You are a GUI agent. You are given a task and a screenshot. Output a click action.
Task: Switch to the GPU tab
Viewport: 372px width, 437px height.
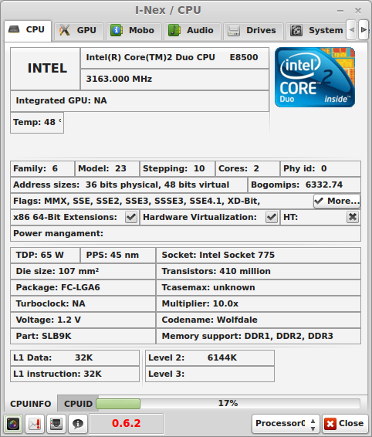coord(79,30)
